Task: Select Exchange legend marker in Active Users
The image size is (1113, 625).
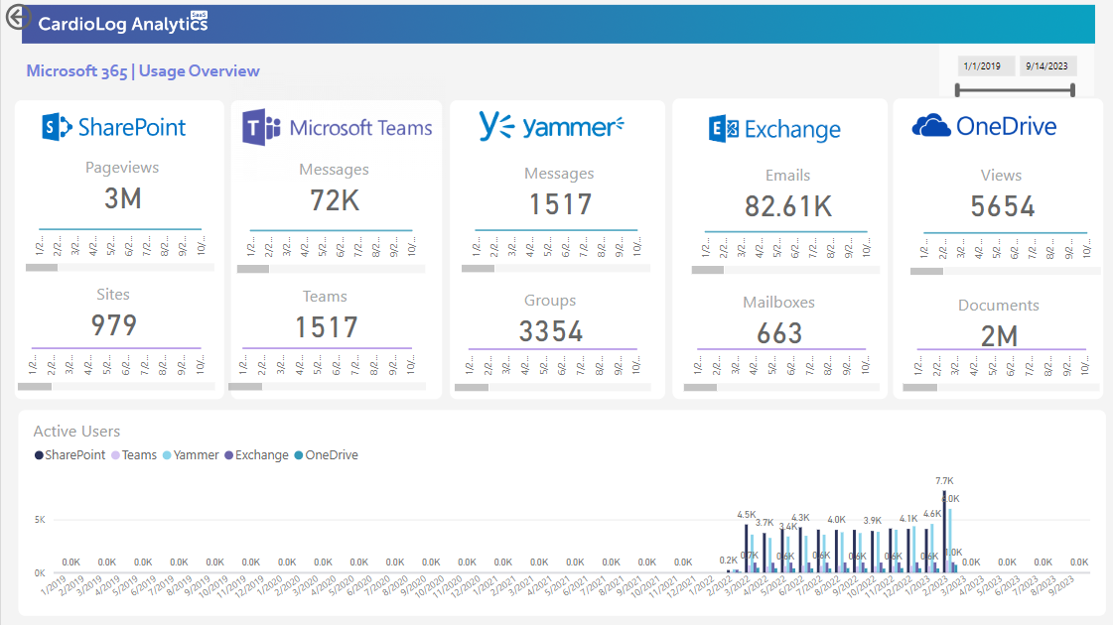Action: [x=228, y=455]
